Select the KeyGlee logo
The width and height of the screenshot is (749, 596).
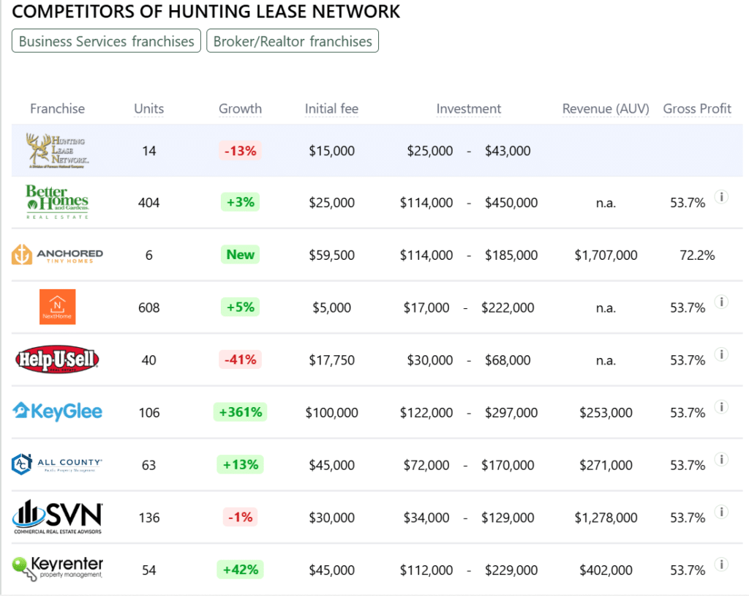click(57, 411)
